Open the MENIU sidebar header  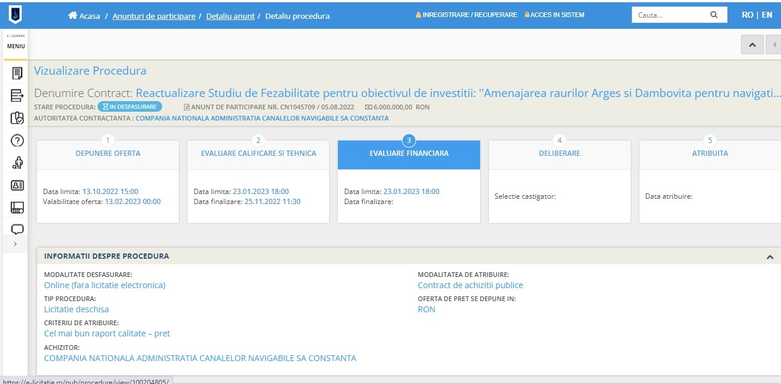tap(16, 46)
